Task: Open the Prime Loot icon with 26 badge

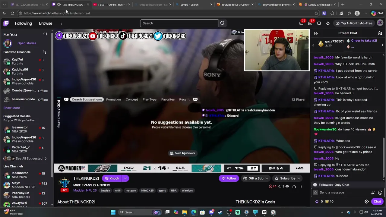Action: pos(301,23)
